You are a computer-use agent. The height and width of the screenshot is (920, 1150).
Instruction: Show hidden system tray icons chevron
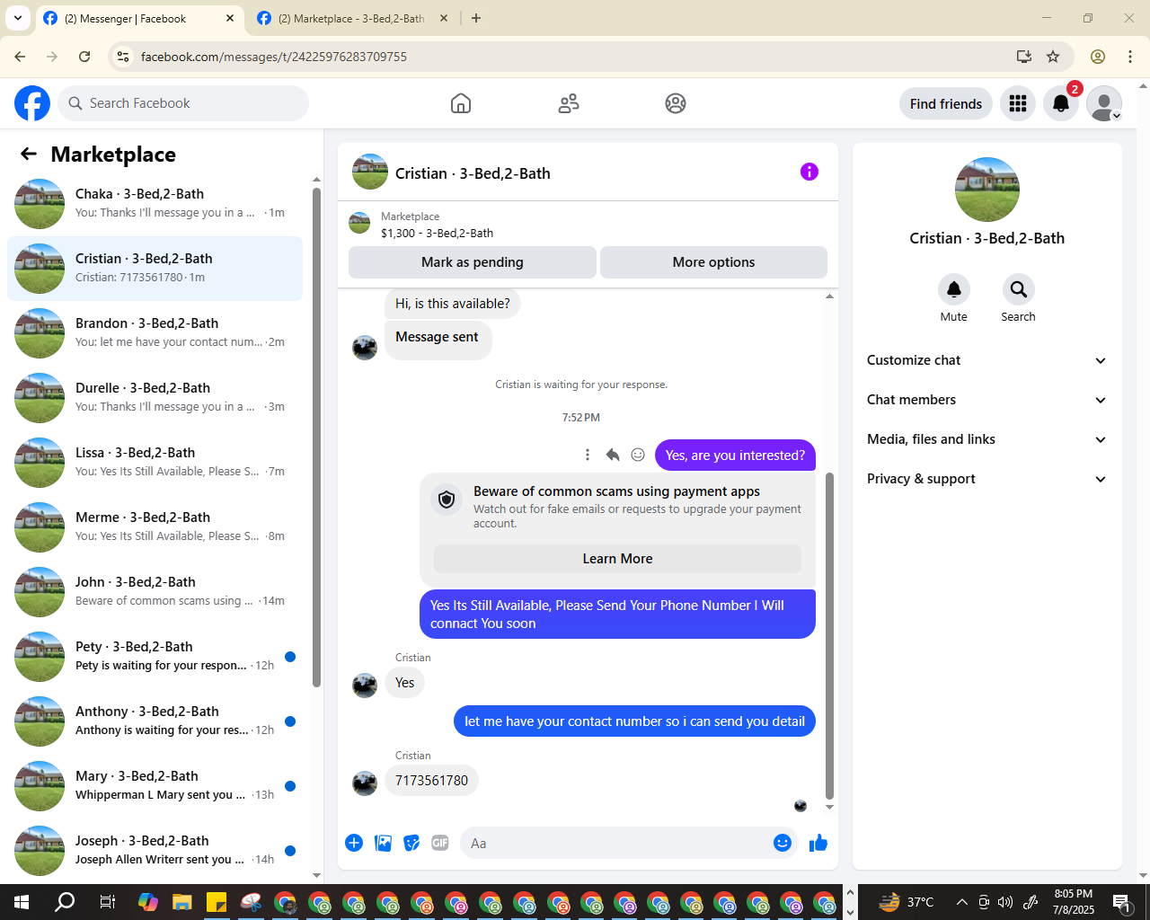(962, 902)
